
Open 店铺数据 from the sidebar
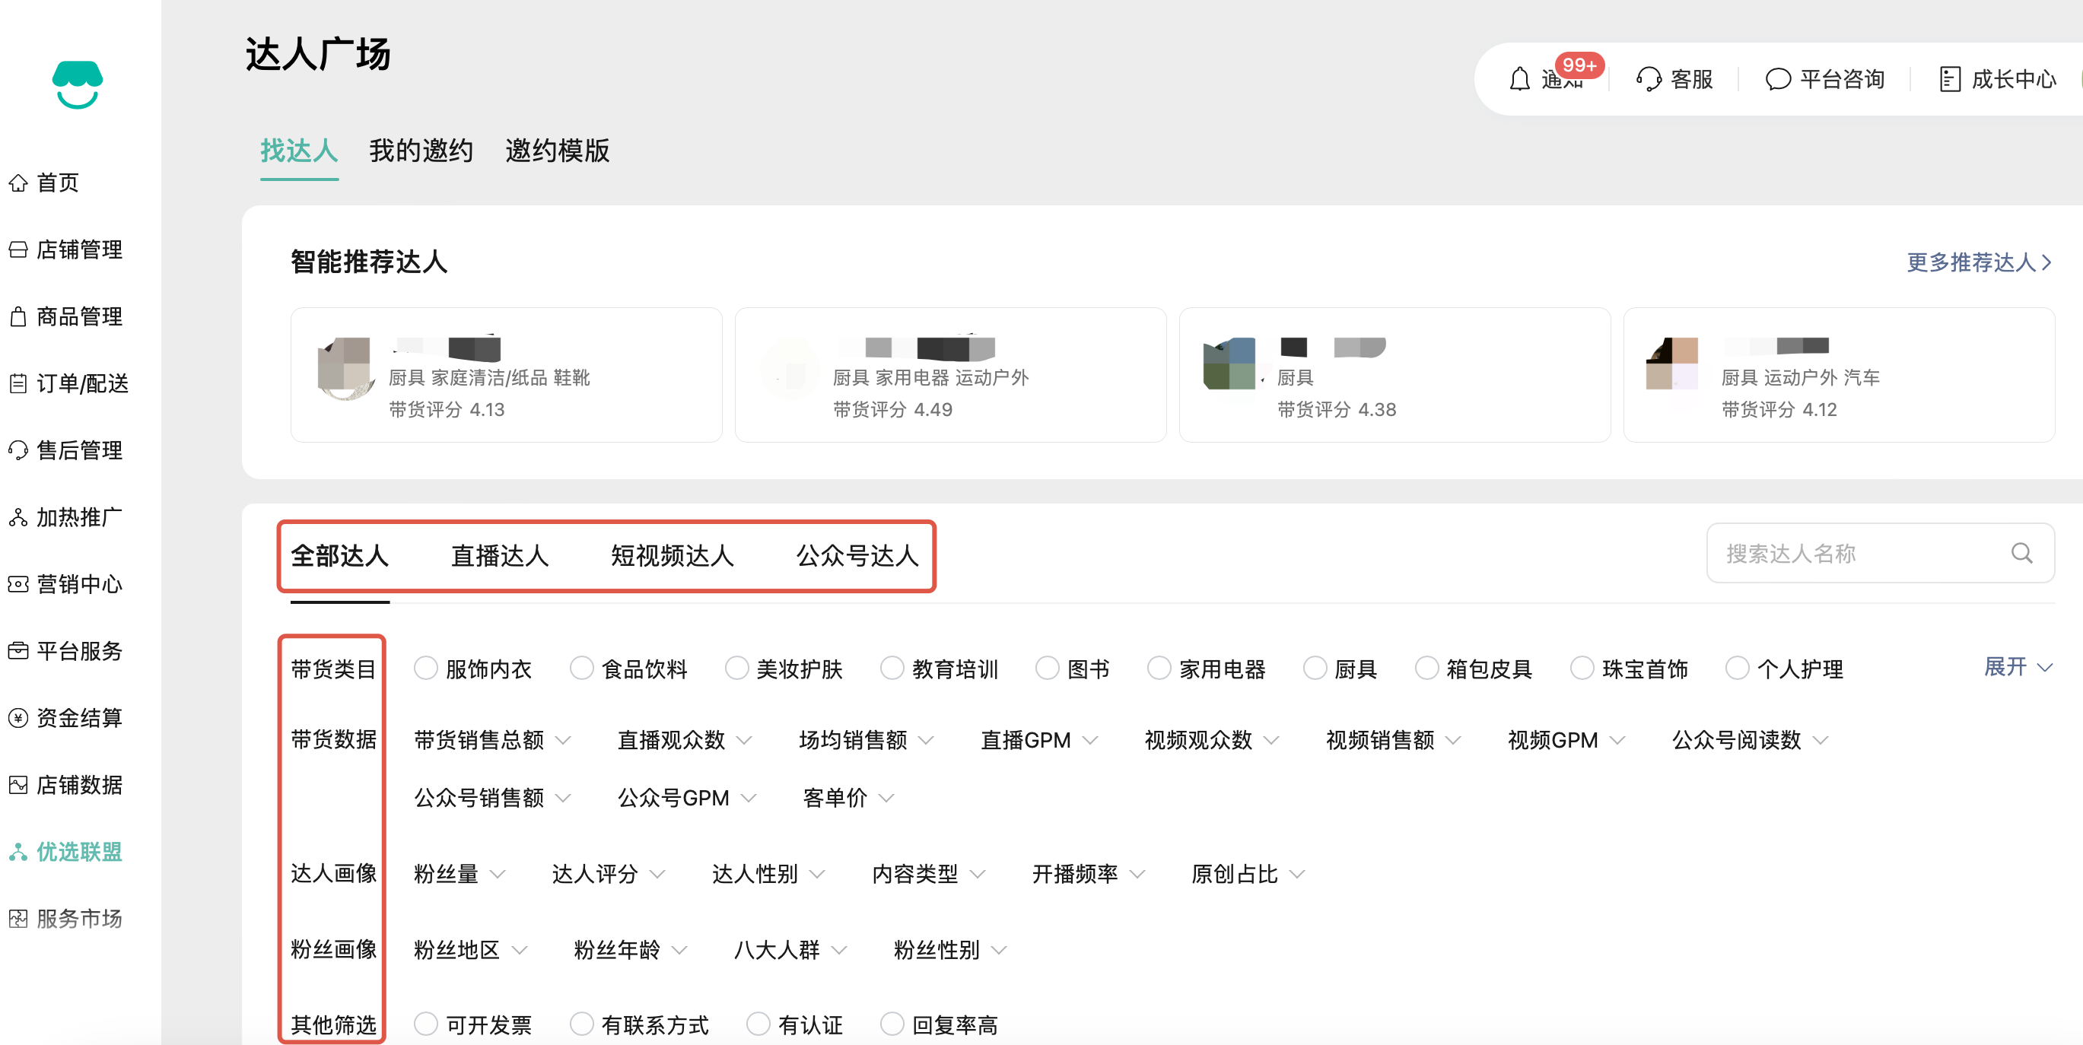[78, 785]
